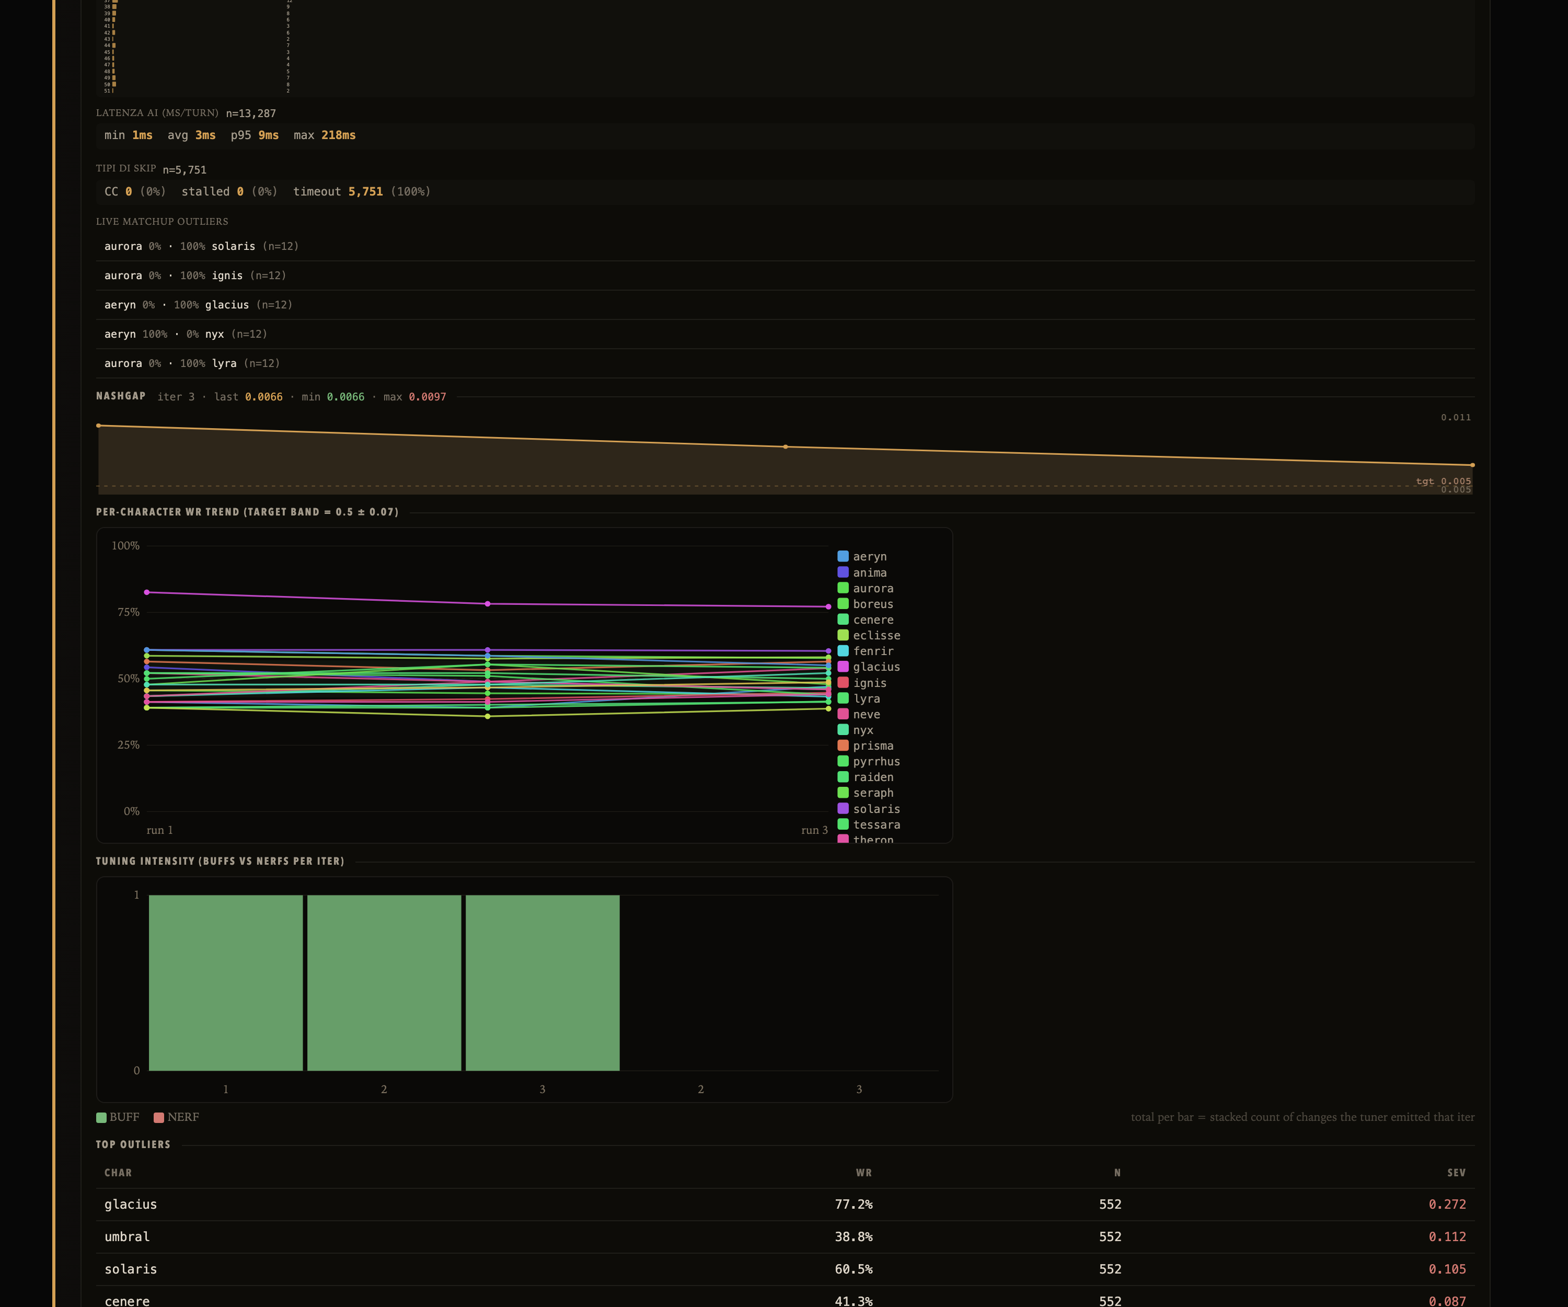Click the last NashGap chart point

(x=1472, y=465)
